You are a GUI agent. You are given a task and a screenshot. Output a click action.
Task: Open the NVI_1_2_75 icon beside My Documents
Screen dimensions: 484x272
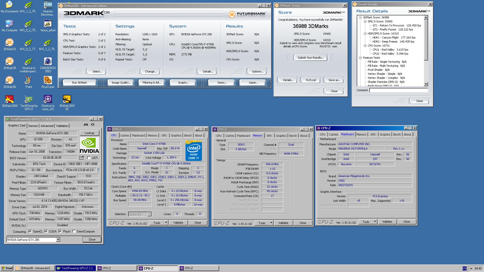pyautogui.click(x=29, y=7)
